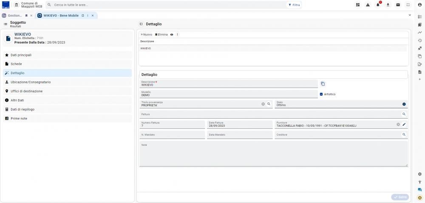This screenshot has height=203, width=425.
Task: Click the blue plus icon in right sidebar
Action: 420,79
